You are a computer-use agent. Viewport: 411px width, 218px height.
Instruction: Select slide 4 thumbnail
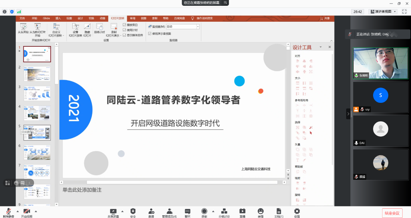pyautogui.click(x=37, y=113)
